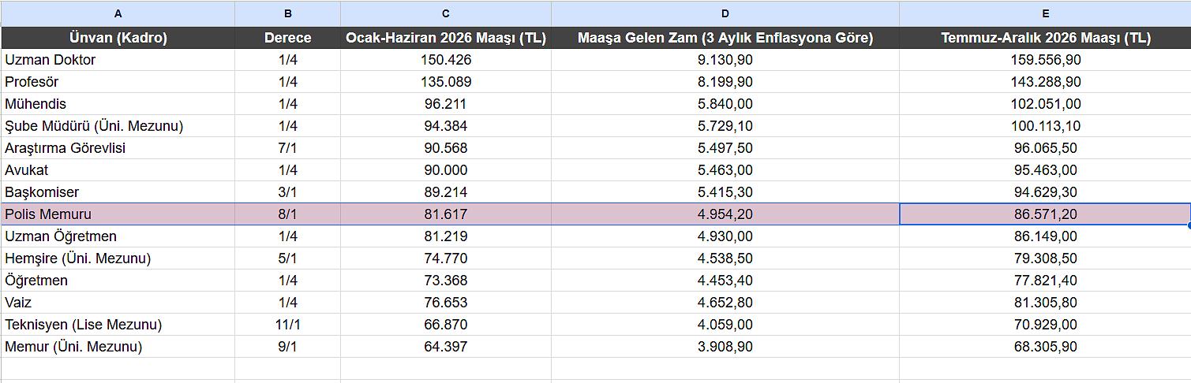The height and width of the screenshot is (383, 1191).
Task: Click the selected cell 86.571,20
Action: [x=1045, y=214]
